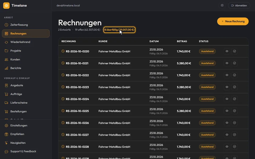Click Ausstehend status badge for RE-2026-10-0223
This screenshot has width=255, height=159.
coord(207,87)
